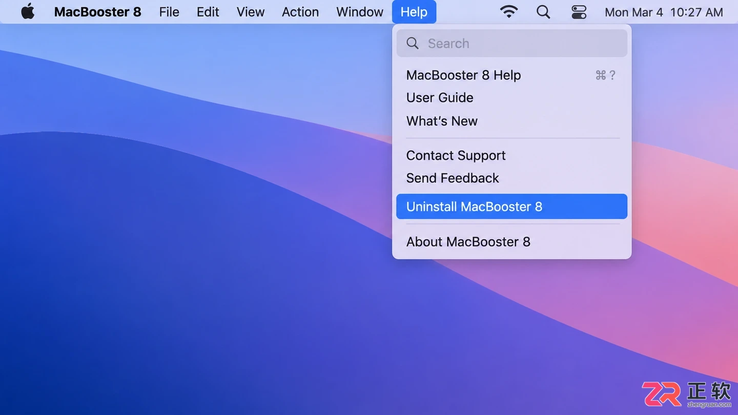738x415 pixels.
Task: Close the Help menu in the menu bar
Action: 414,12
